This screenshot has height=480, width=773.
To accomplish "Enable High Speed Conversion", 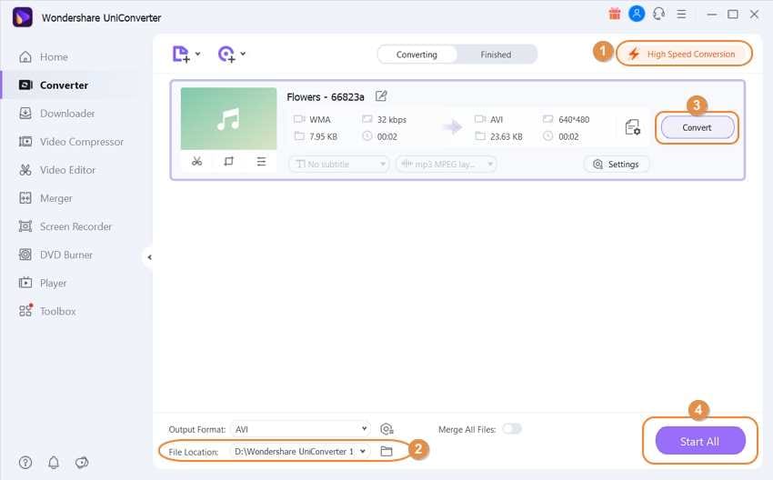I will 684,54.
